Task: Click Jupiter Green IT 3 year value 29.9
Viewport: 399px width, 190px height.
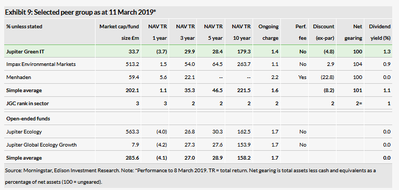Action: (190, 51)
